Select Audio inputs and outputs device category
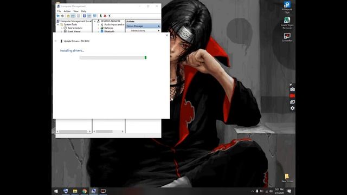This screenshot has width=347, height=195. click(114, 24)
